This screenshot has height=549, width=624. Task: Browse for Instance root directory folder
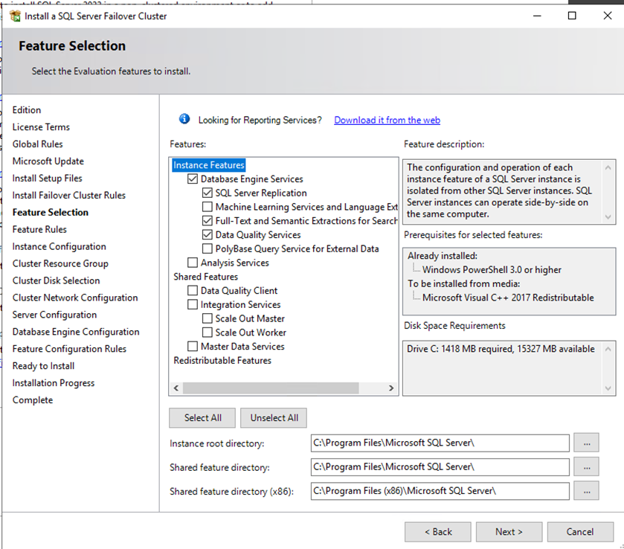(586, 443)
